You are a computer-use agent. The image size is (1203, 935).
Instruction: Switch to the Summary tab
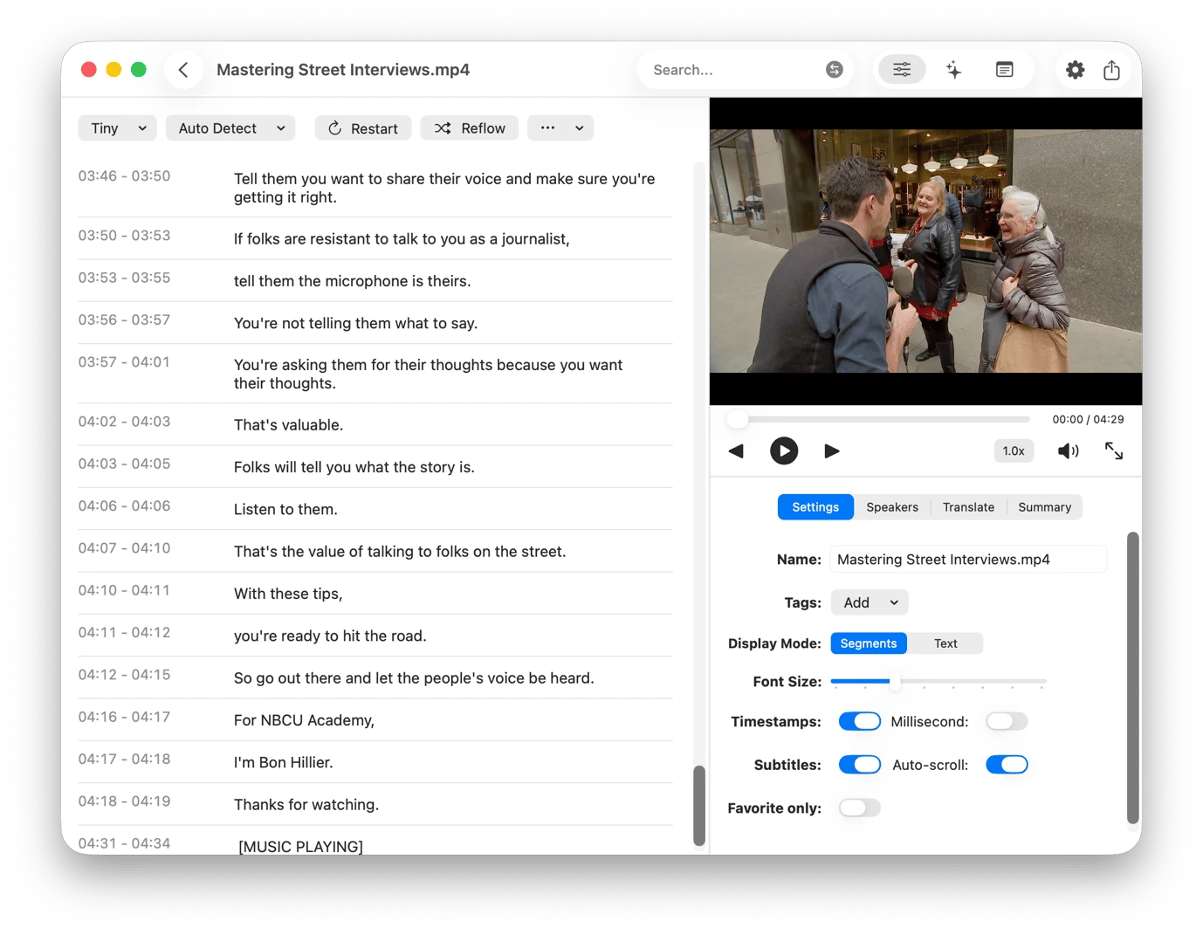tap(1044, 507)
